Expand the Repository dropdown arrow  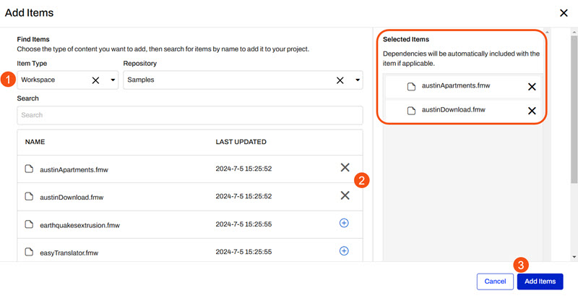357,80
